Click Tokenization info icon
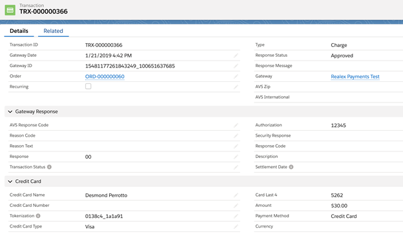 [x=38, y=216]
